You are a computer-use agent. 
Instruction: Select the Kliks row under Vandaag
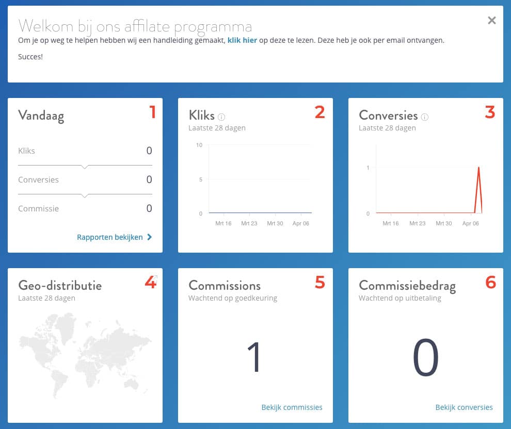click(85, 151)
